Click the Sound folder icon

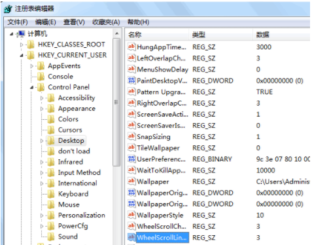click(51, 236)
